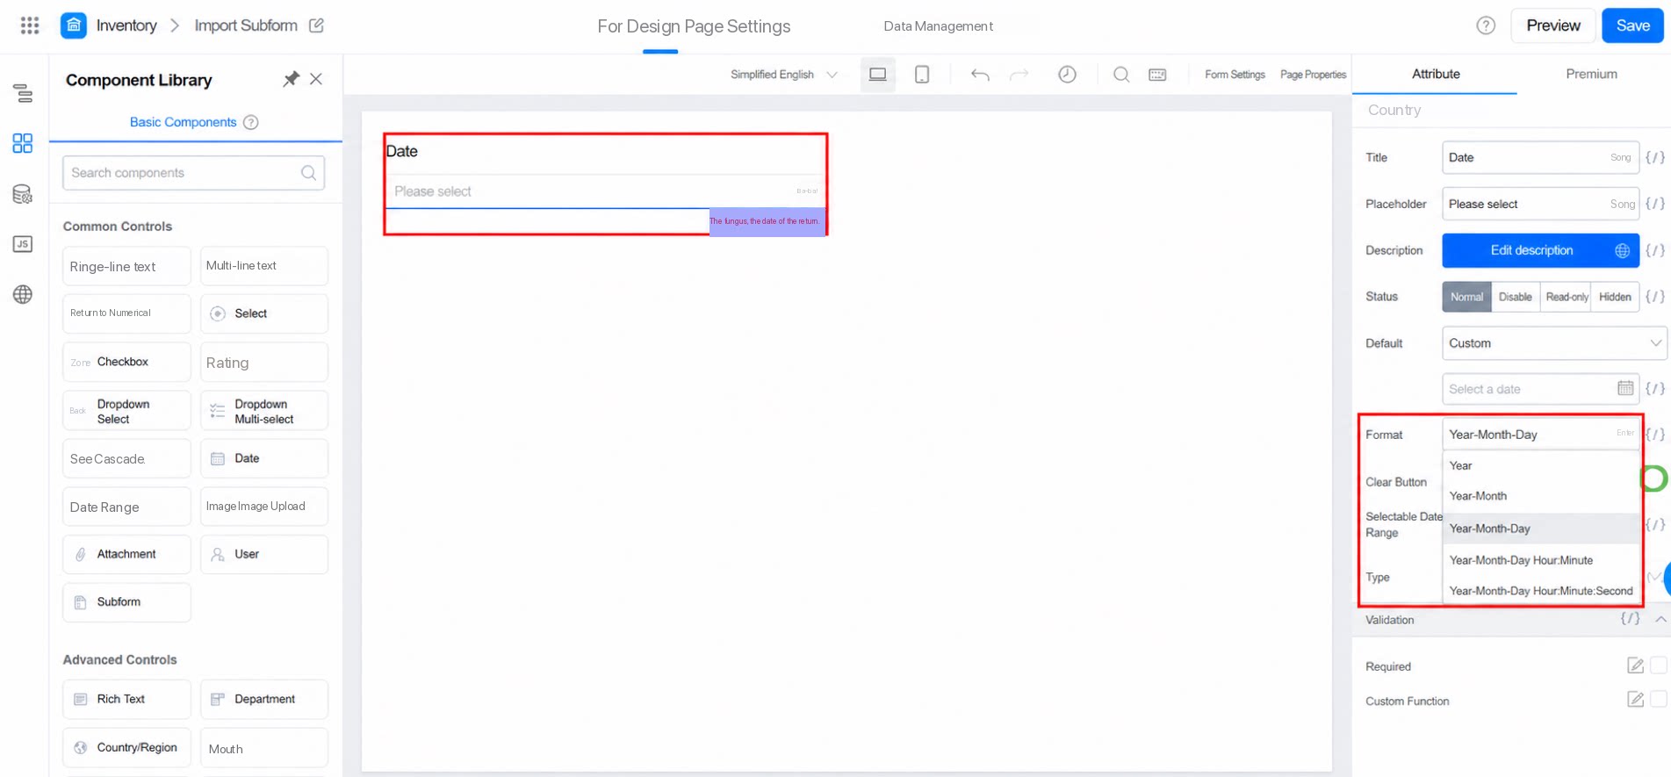Image resolution: width=1671 pixels, height=777 pixels.
Task: Click the undo arrow in toolbar
Action: [980, 75]
